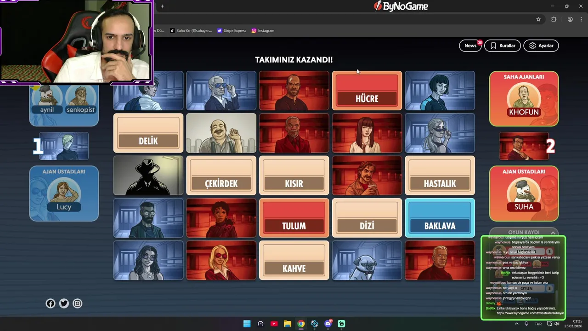The width and height of the screenshot is (588, 331).
Task: Pick the KISIR word card
Action: tap(294, 175)
